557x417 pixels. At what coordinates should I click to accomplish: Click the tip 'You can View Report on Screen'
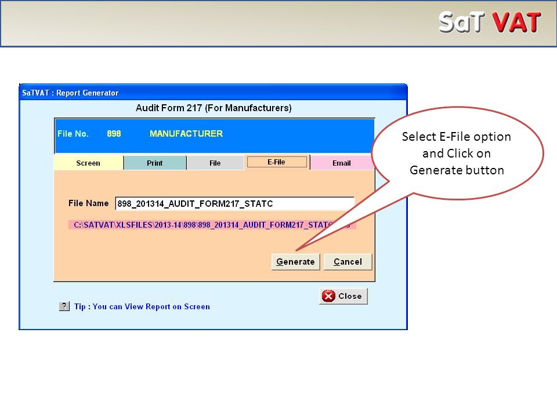tap(142, 307)
